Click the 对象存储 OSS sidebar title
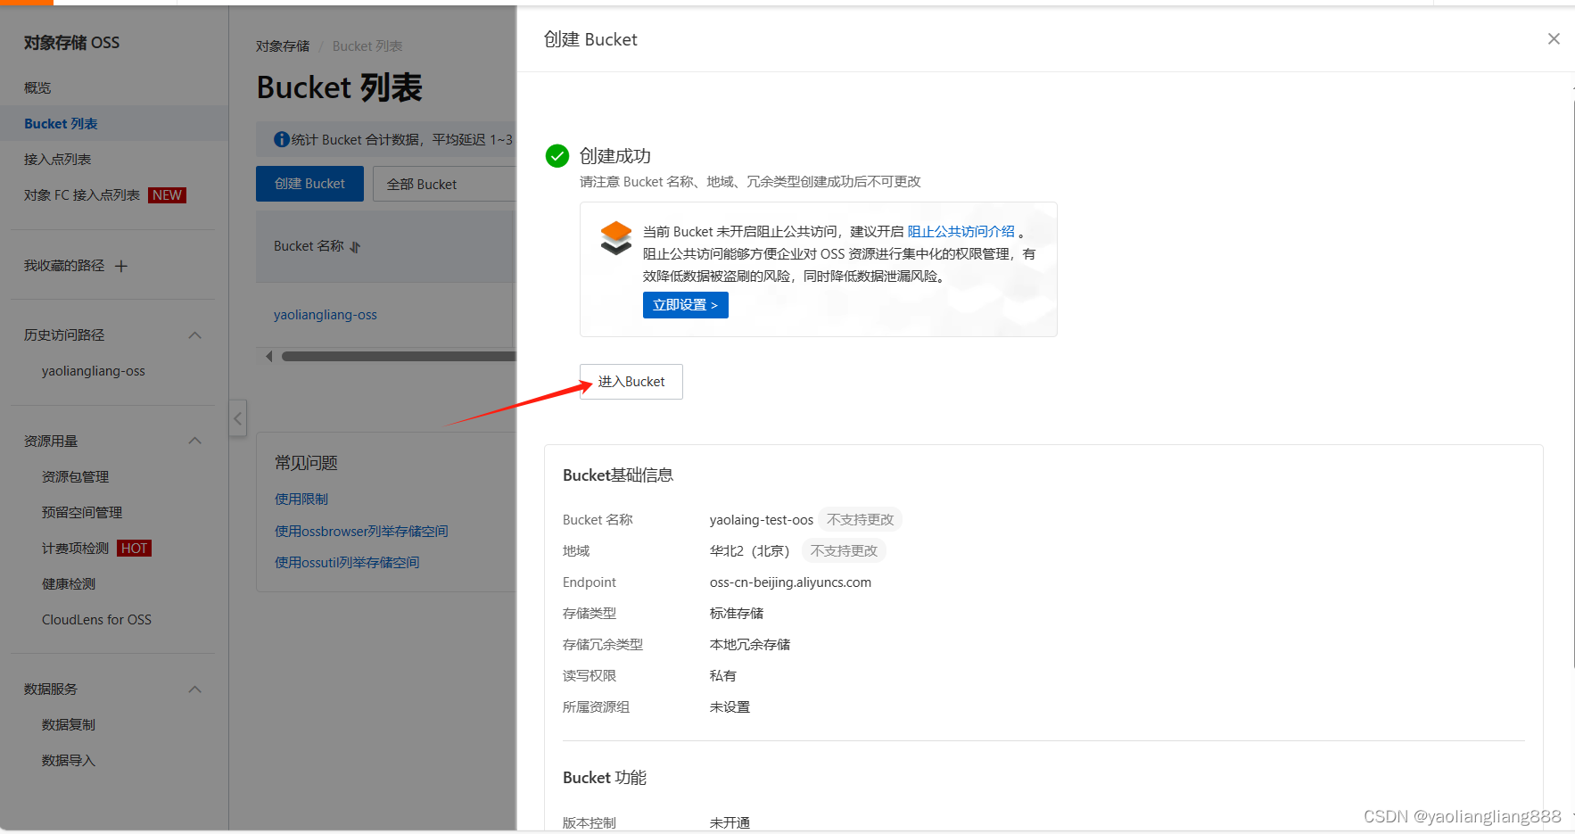The width and height of the screenshot is (1575, 834). tap(71, 43)
